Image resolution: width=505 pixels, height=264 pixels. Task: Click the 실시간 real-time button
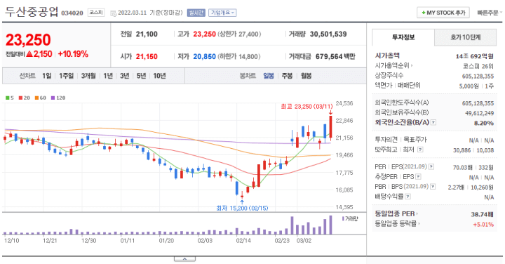click(x=196, y=13)
